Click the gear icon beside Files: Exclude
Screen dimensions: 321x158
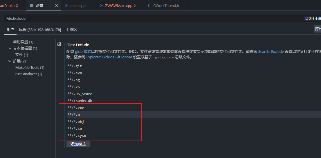(x=59, y=44)
